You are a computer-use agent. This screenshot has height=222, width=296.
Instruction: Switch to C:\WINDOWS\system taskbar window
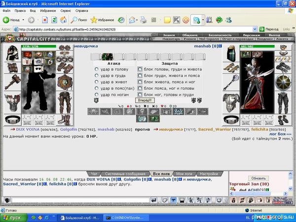126,218
